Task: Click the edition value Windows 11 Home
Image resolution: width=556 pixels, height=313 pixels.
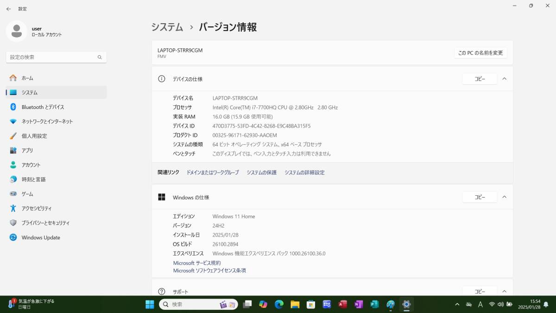Action: pyautogui.click(x=234, y=216)
